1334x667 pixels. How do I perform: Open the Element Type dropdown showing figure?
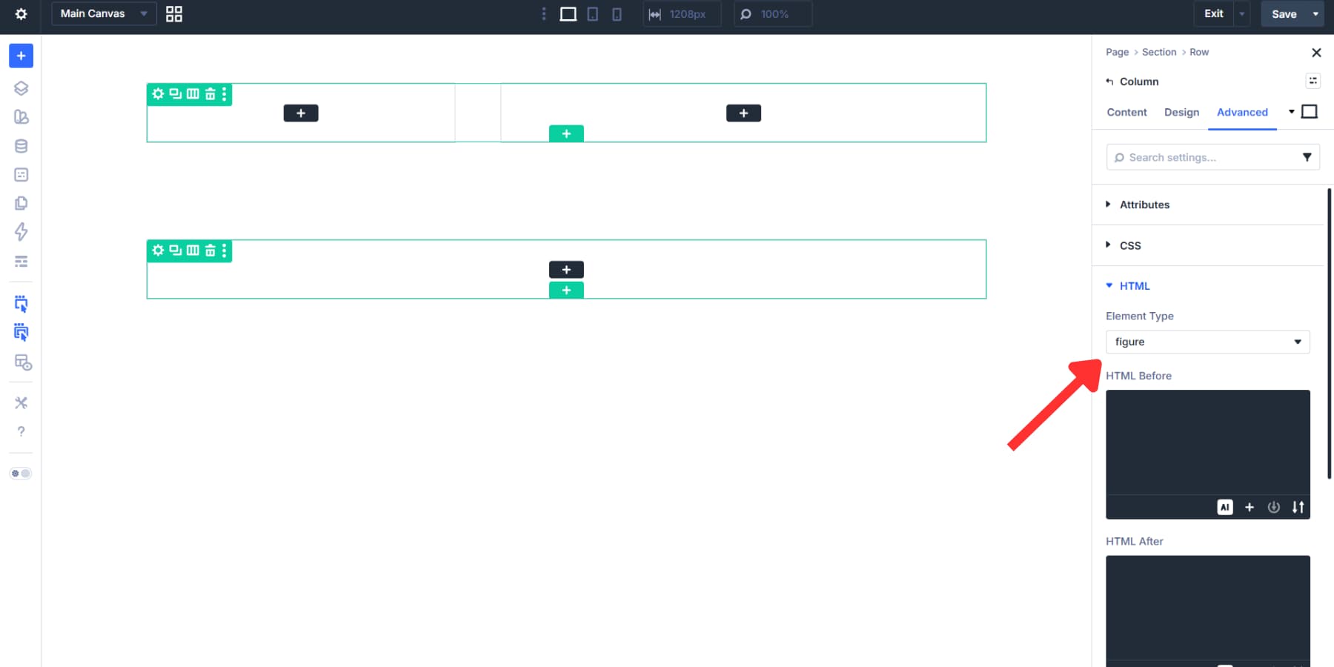point(1207,342)
